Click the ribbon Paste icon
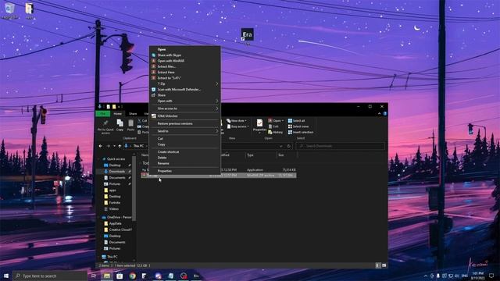Screen dimensions: 500x281 (130, 123)
